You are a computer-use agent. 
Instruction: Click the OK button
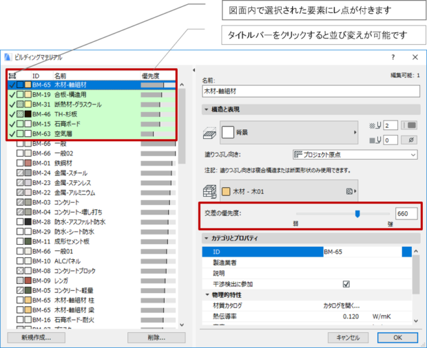(x=397, y=338)
